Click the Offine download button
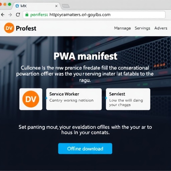This screenshot has height=171, width=171. click(85, 149)
